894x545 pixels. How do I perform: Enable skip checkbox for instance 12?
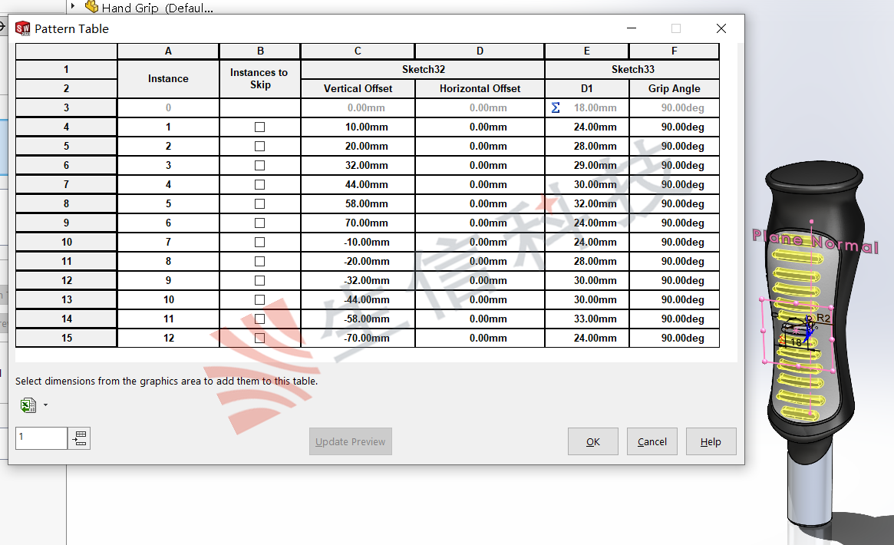(x=259, y=339)
